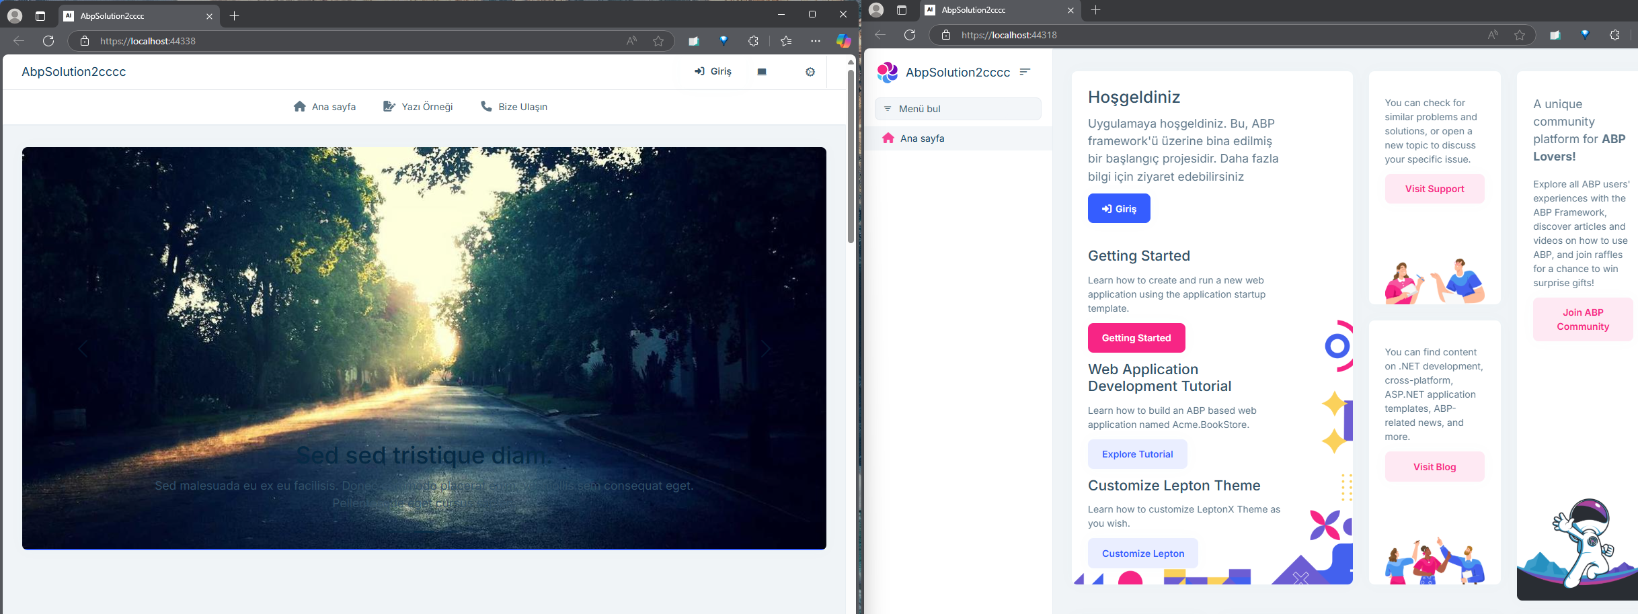Click the Visit Blog button
1638x614 pixels.
pos(1434,467)
